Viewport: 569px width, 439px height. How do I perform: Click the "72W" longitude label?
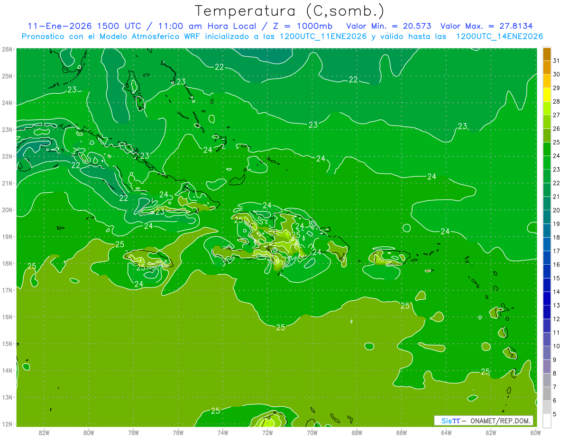[x=267, y=433]
